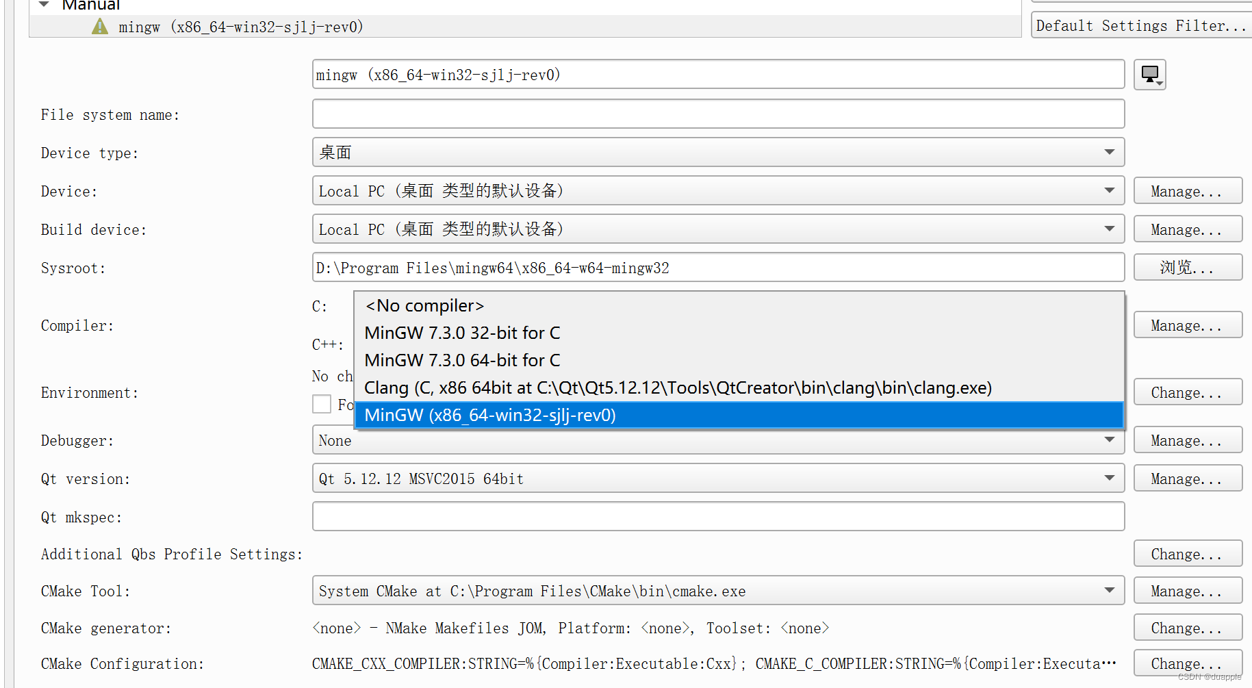Viewport: 1252px width, 688px height.
Task: Open Default Settings Filter dialog
Action: click(x=1141, y=26)
